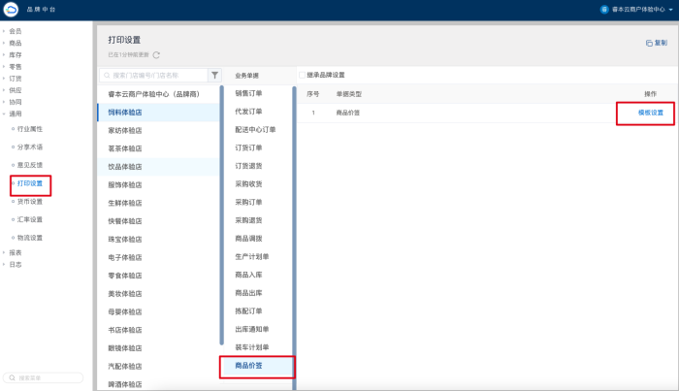Image resolution: width=679 pixels, height=391 pixels.
Task: Select 销售订单 document type
Action: [x=249, y=93]
